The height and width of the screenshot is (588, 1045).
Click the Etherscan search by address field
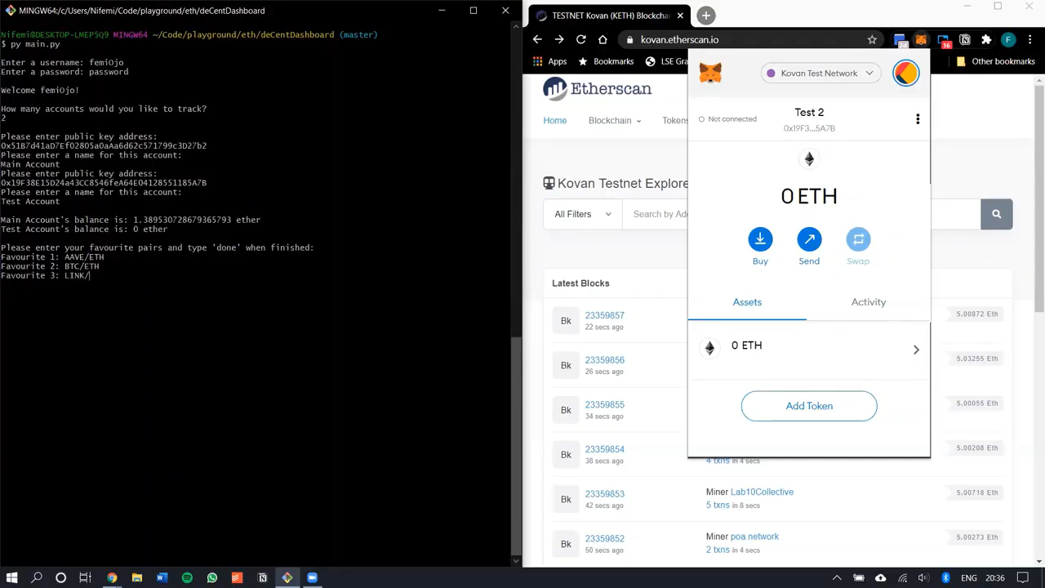click(801, 214)
